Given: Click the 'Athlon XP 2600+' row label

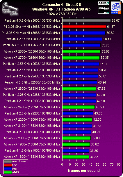Looking at the screenshot, I should (x=32, y=88).
